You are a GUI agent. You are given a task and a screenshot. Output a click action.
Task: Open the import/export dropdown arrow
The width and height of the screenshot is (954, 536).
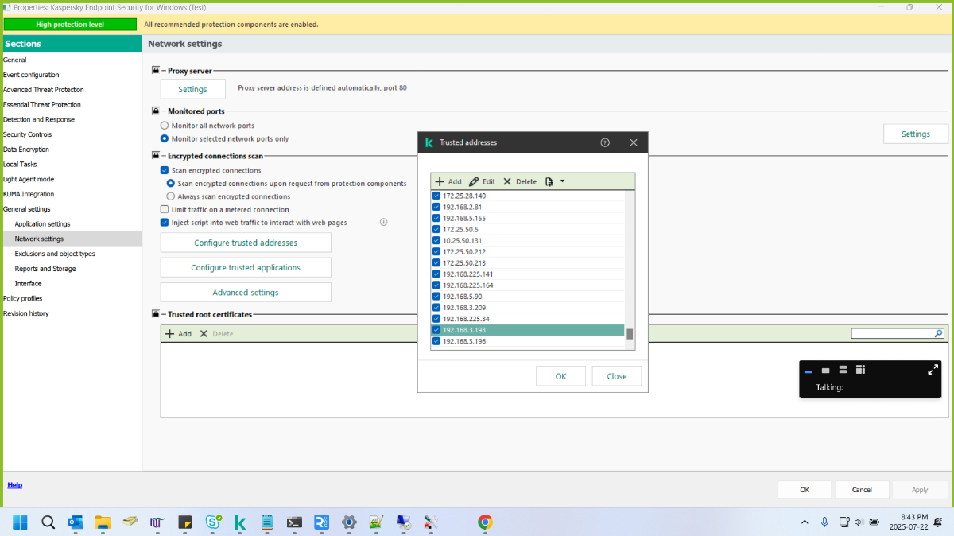coord(562,181)
